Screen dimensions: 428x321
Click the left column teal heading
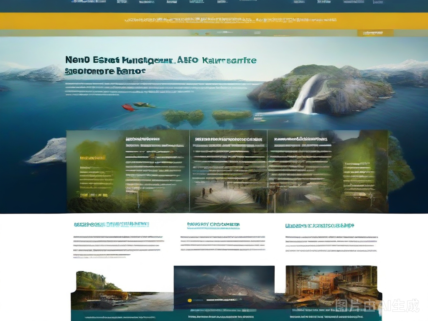point(111,225)
